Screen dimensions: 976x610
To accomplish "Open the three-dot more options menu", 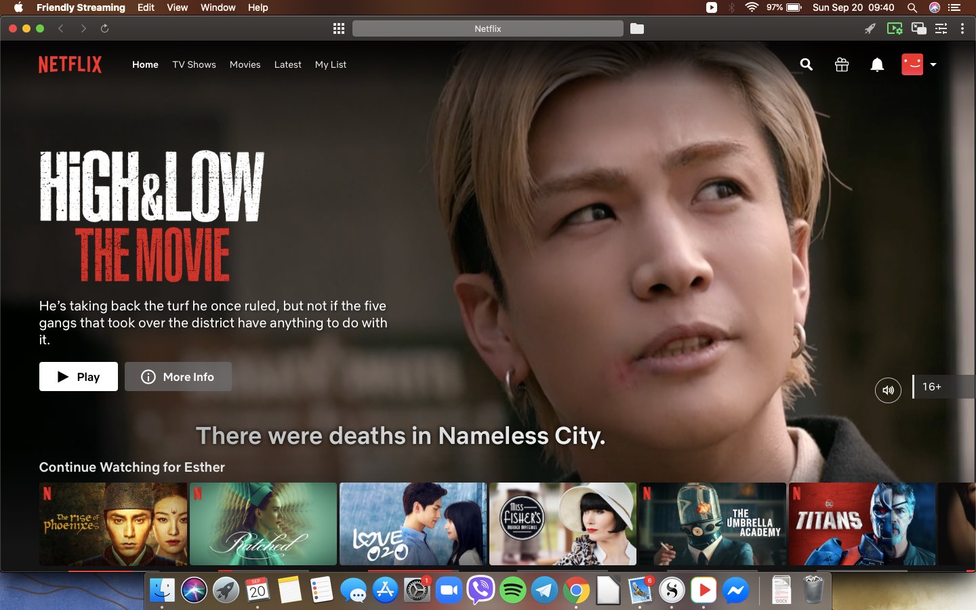I will click(x=962, y=28).
